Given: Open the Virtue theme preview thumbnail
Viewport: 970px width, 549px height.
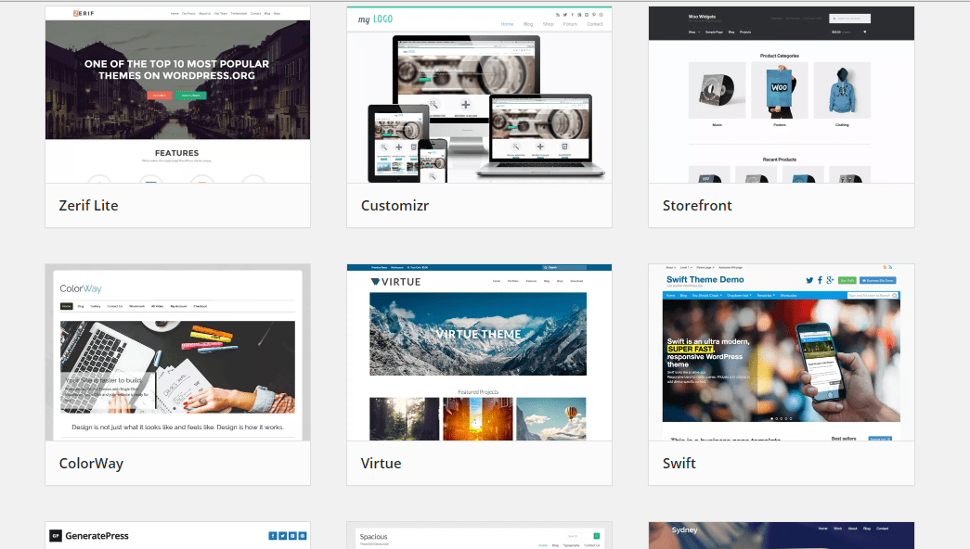Looking at the screenshot, I should pos(480,352).
